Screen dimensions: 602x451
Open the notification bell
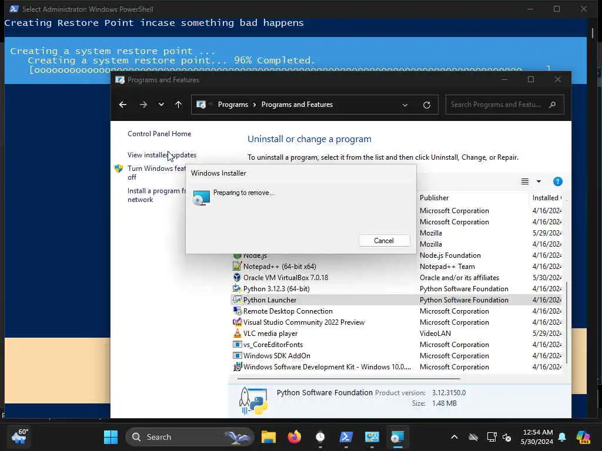pos(562,437)
